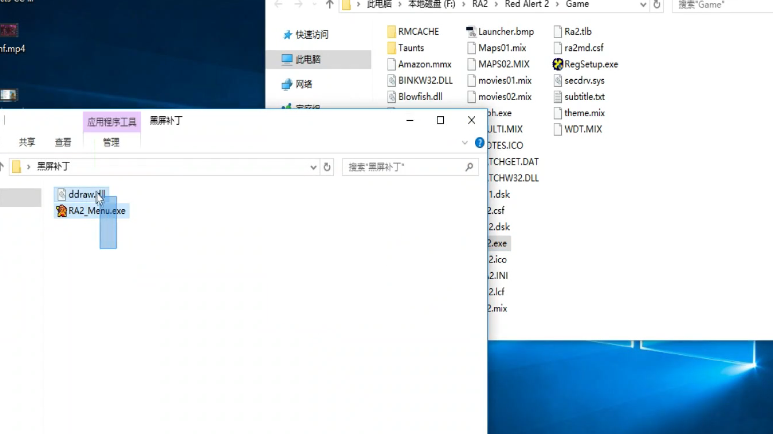Select the Maps01.mix file
The image size is (773, 434).
496,48
